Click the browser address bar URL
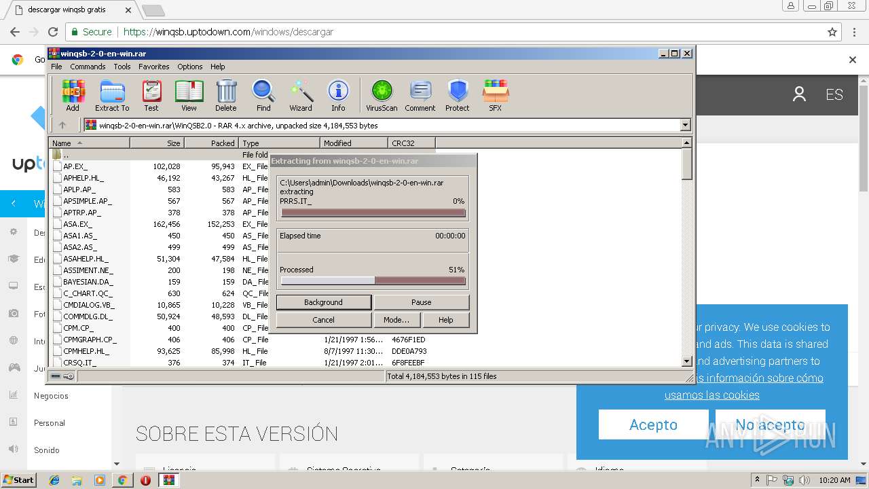Image resolution: width=869 pixels, height=489 pixels. point(228,32)
